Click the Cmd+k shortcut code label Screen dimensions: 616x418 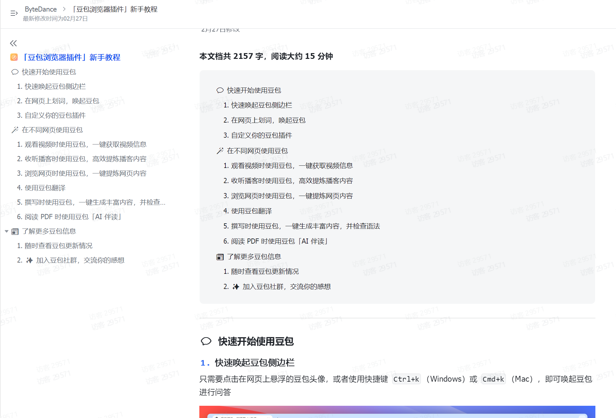[493, 379]
